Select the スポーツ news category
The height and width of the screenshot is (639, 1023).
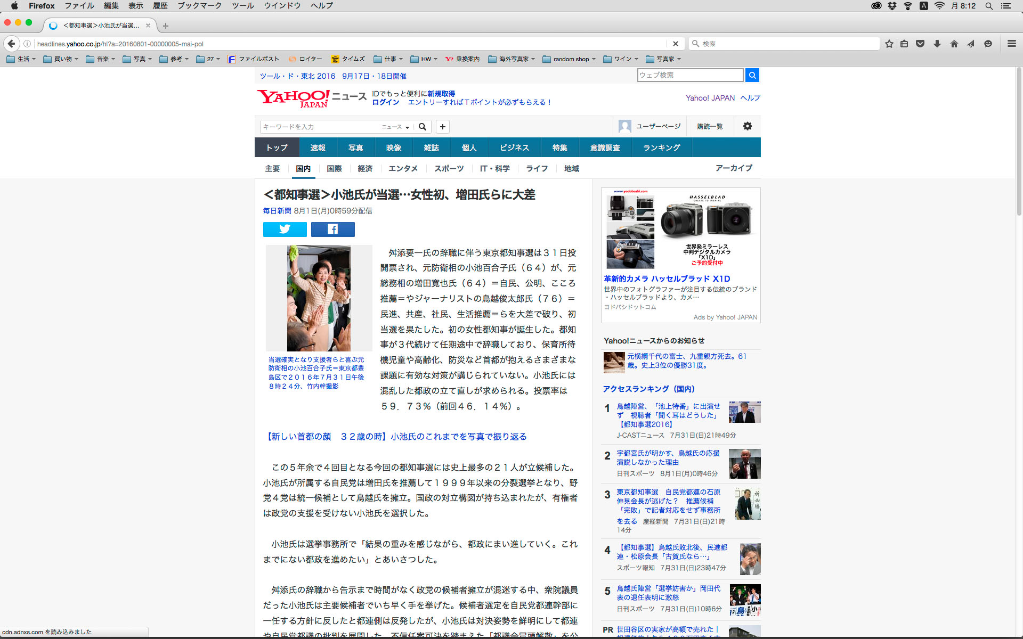[449, 168]
